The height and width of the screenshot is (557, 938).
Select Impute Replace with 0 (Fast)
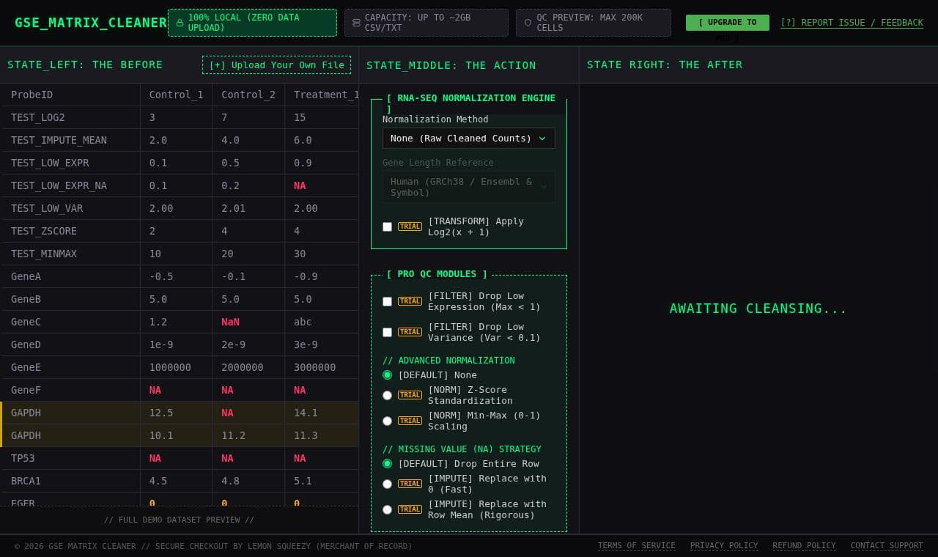(x=387, y=484)
